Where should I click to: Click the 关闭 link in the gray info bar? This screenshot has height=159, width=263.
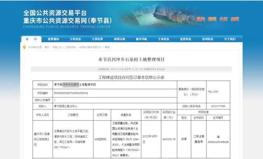click(161, 69)
